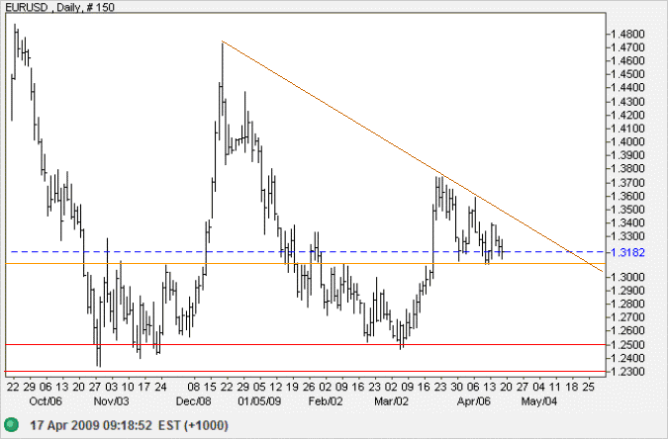Click the 1.2300 price axis label

(x=628, y=372)
